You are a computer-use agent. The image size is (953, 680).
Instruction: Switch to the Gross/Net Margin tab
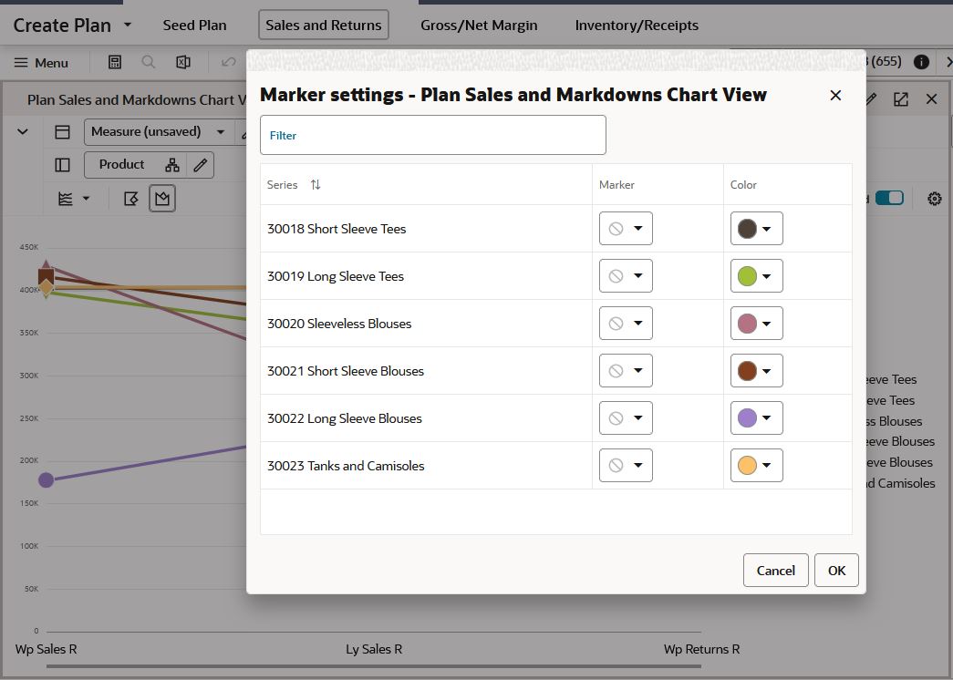[x=479, y=26]
